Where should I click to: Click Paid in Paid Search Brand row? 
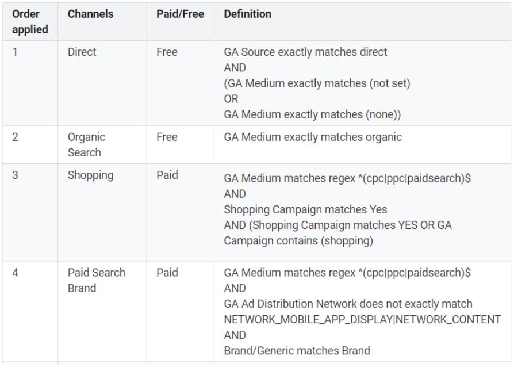pyautogui.click(x=167, y=273)
